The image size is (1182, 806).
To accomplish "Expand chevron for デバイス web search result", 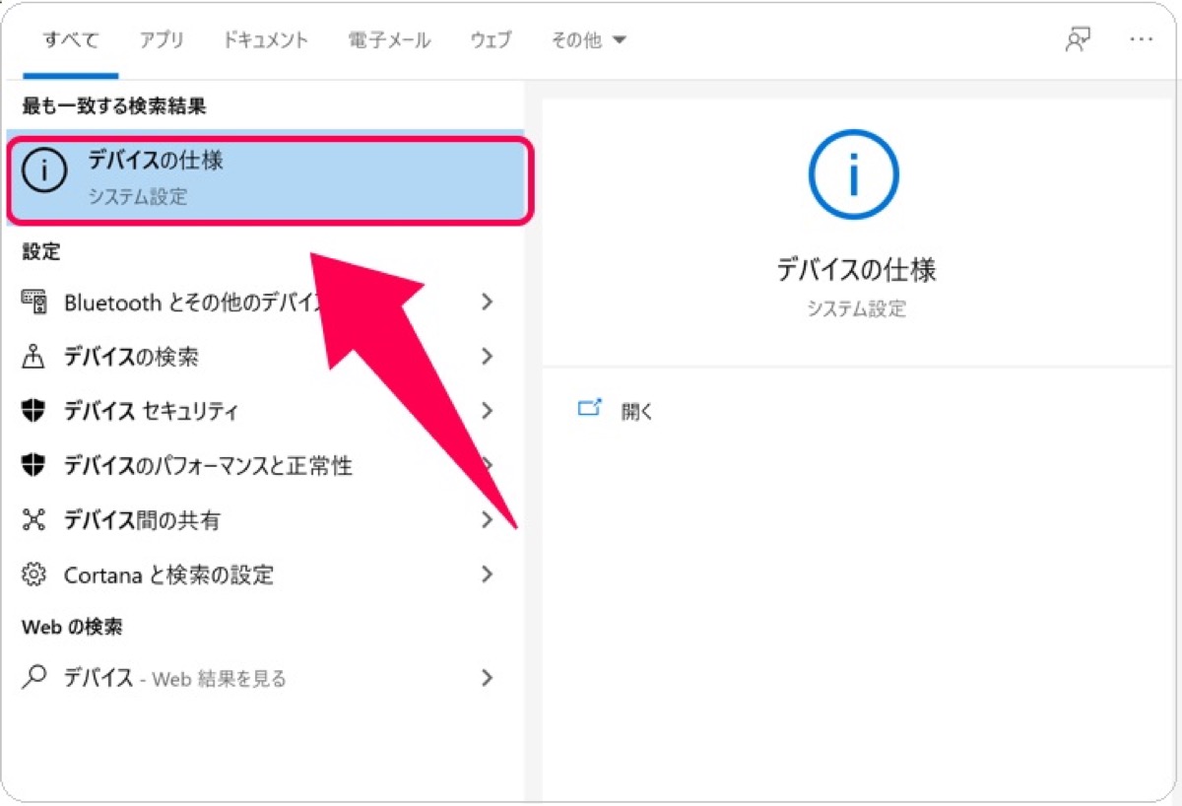I will (x=487, y=677).
